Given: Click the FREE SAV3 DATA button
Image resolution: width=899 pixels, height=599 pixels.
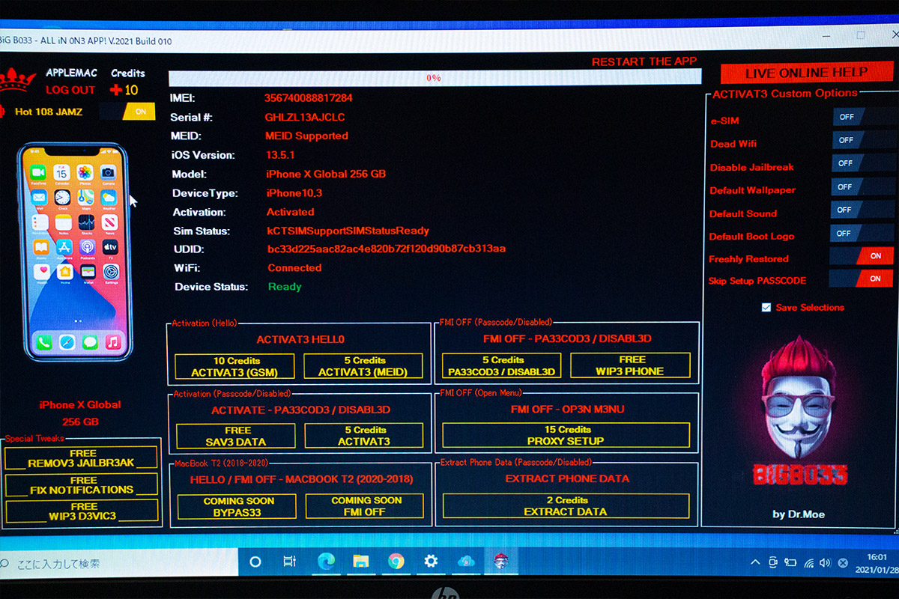Looking at the screenshot, I should [x=237, y=436].
